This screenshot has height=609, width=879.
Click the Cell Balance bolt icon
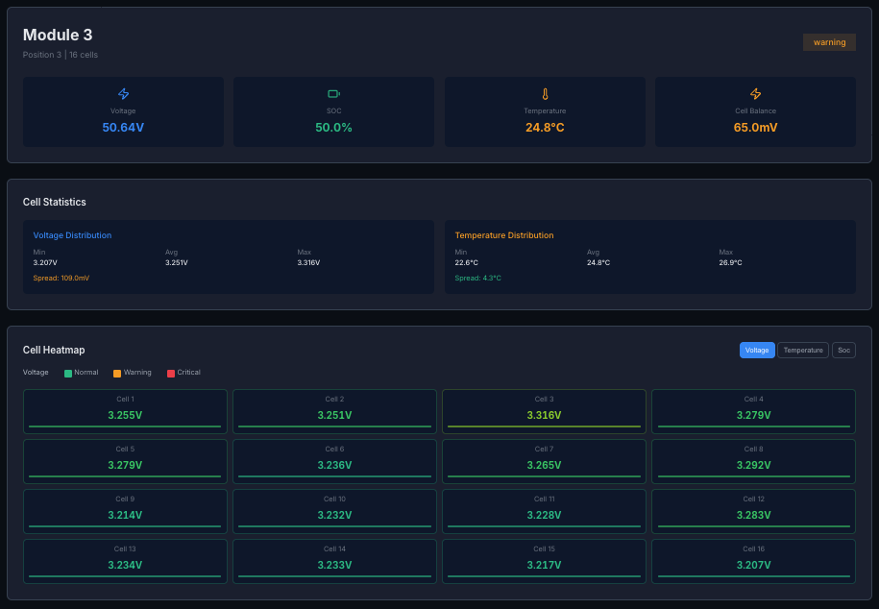pos(755,94)
